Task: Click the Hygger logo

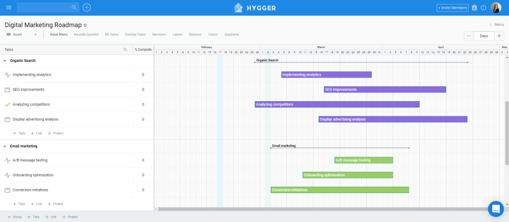Action: click(255, 8)
